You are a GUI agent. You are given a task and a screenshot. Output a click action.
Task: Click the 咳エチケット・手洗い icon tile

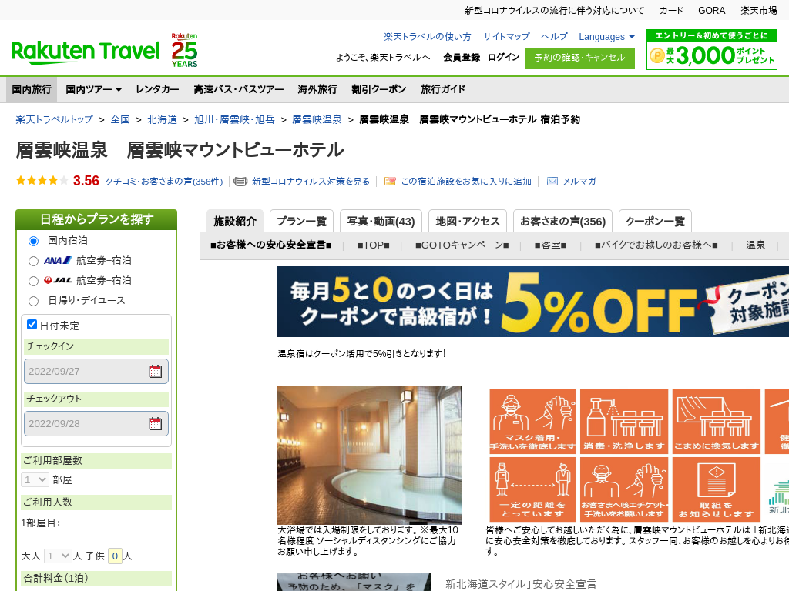[624, 489]
